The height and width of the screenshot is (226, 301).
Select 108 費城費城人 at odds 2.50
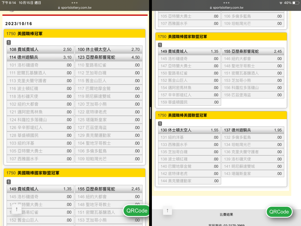(40, 49)
